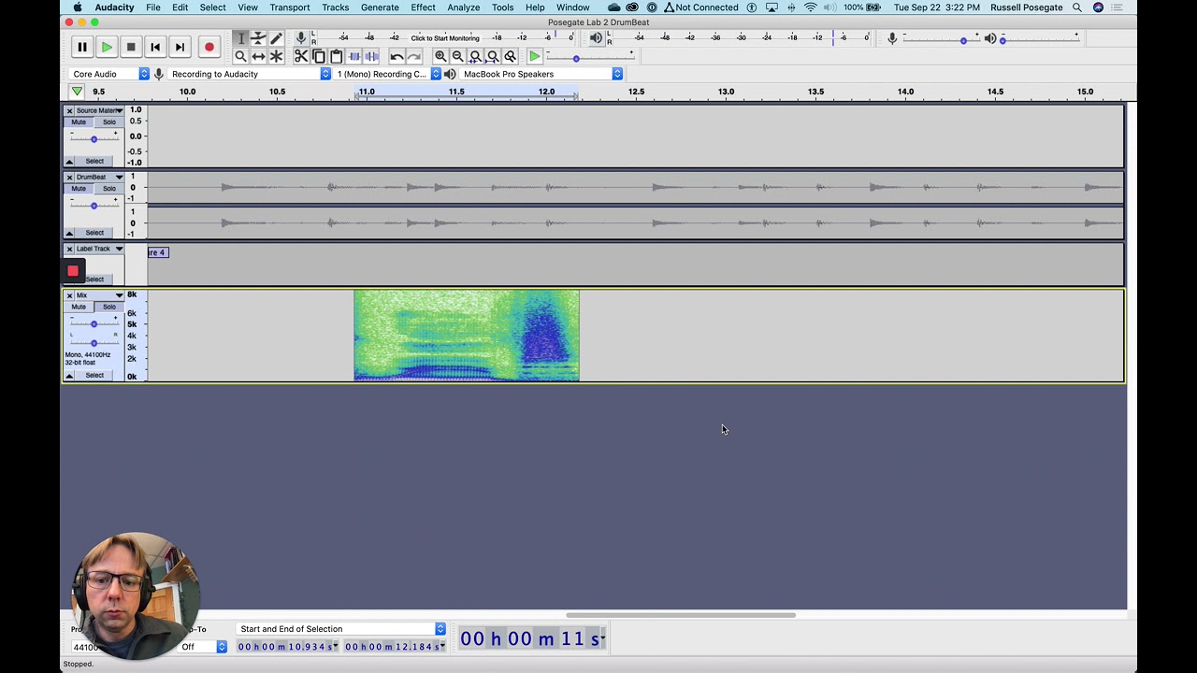Open the File menu
Image resolution: width=1197 pixels, height=673 pixels.
pyautogui.click(x=153, y=7)
